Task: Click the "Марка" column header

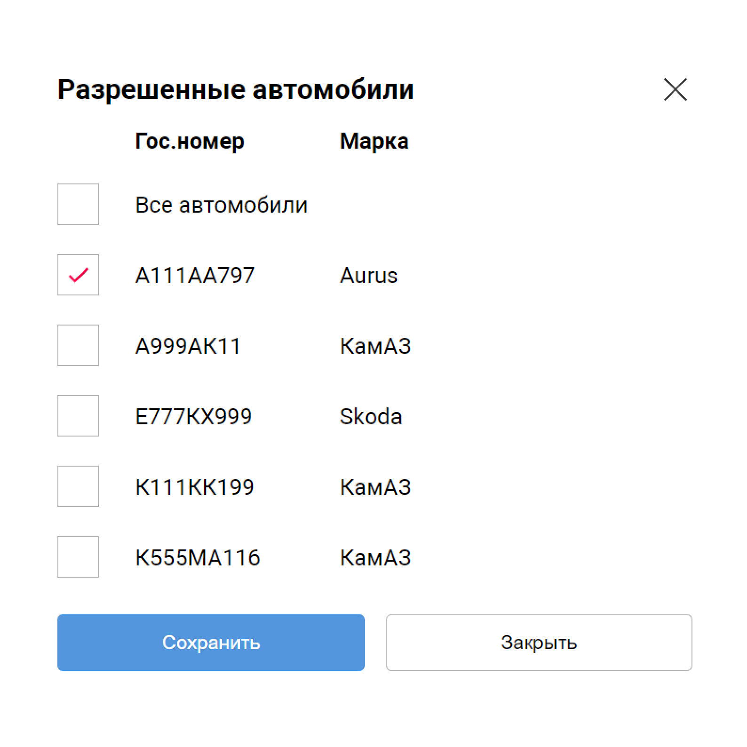Action: [374, 141]
